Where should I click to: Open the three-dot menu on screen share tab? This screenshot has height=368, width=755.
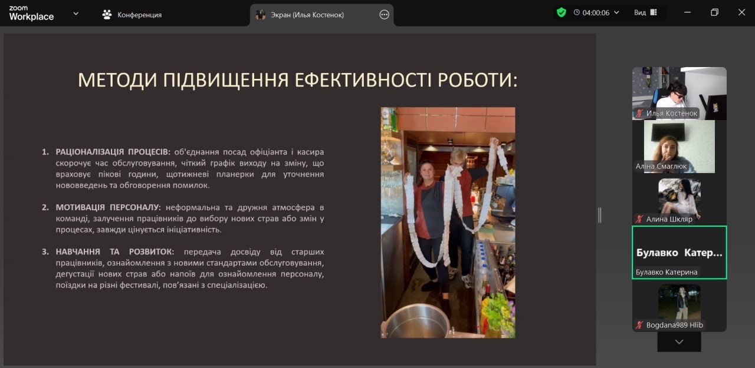click(x=384, y=15)
